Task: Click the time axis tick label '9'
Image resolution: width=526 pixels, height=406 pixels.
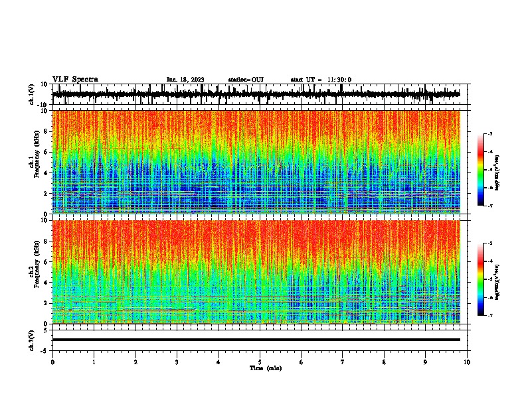Action: pos(425,362)
